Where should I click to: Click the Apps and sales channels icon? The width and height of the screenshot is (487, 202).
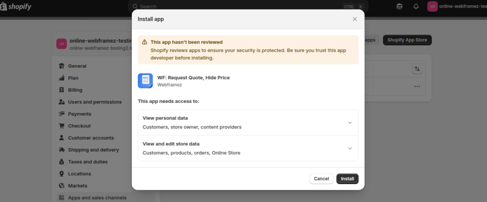[x=61, y=198]
